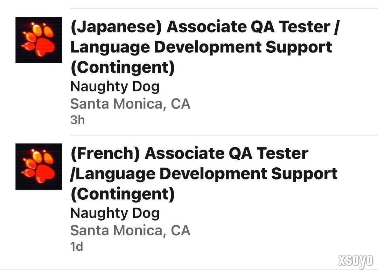Click "(Contingent)" in the Japanese listing
This screenshot has width=378, height=272.
pyautogui.click(x=122, y=67)
